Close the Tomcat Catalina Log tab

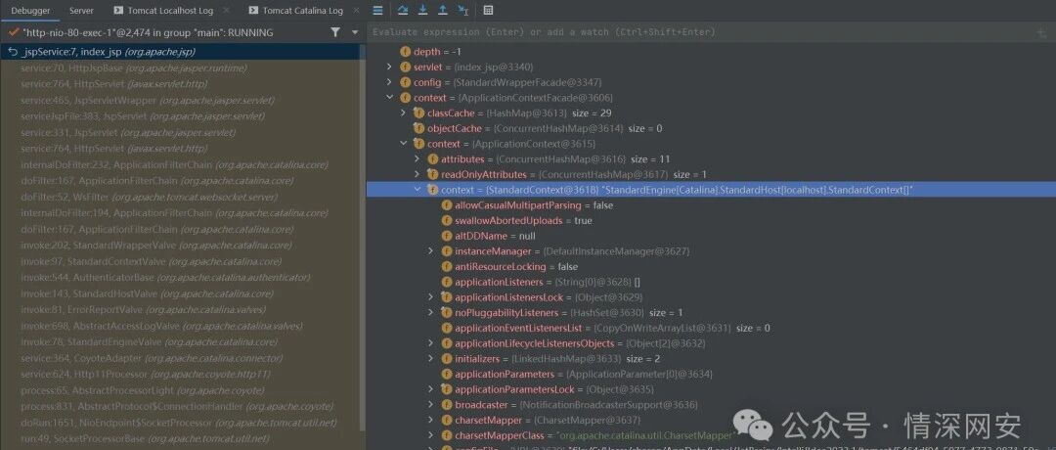point(356,11)
